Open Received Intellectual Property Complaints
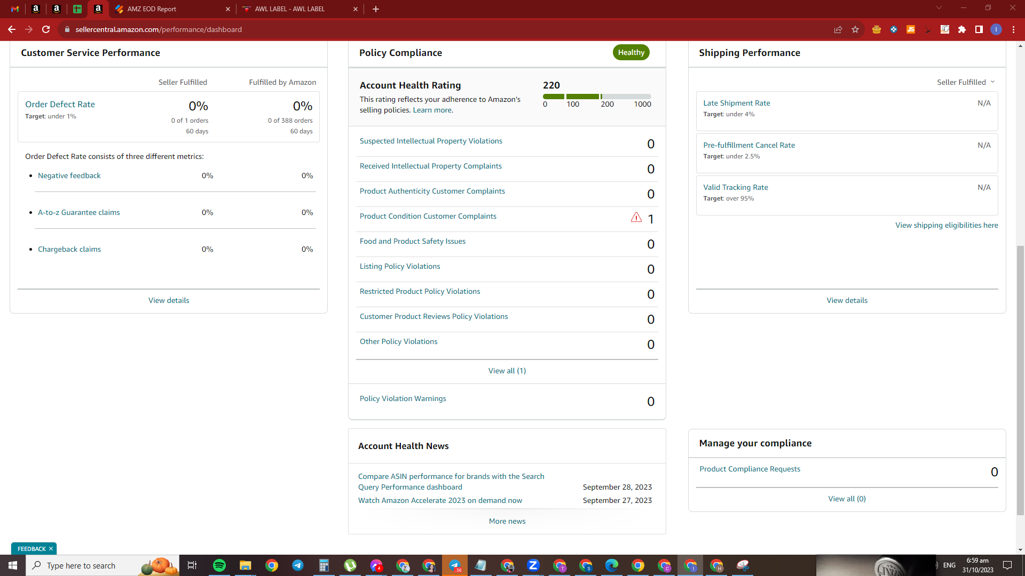1025x576 pixels. [431, 166]
